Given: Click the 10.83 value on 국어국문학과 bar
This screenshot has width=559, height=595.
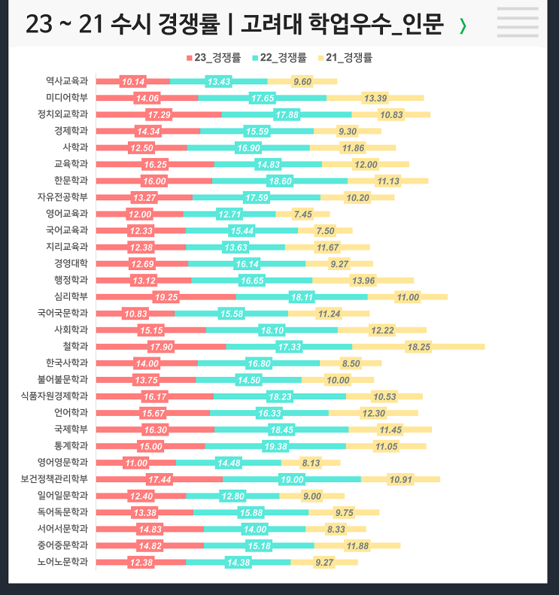Looking at the screenshot, I should click(x=135, y=314).
